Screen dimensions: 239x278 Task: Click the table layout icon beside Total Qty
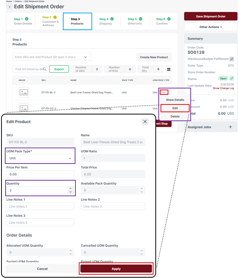[x=168, y=69]
